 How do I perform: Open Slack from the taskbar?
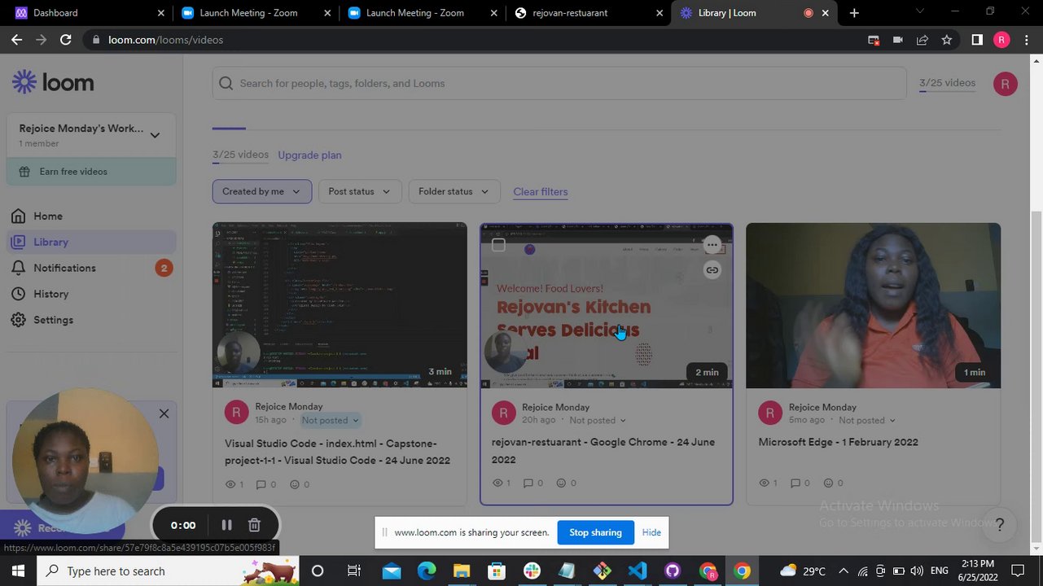[532, 571]
